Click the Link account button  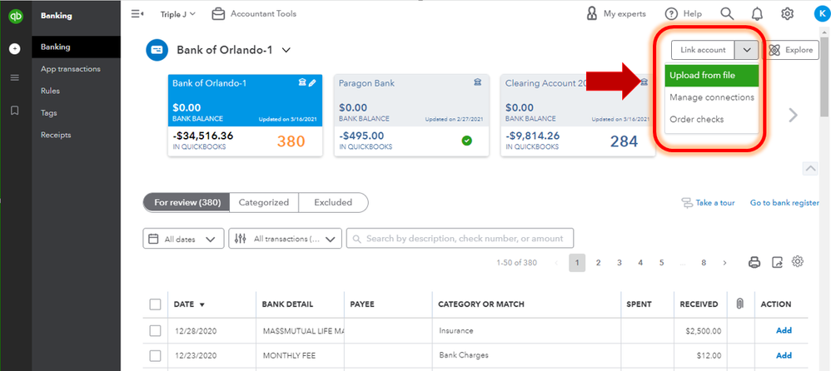click(703, 50)
